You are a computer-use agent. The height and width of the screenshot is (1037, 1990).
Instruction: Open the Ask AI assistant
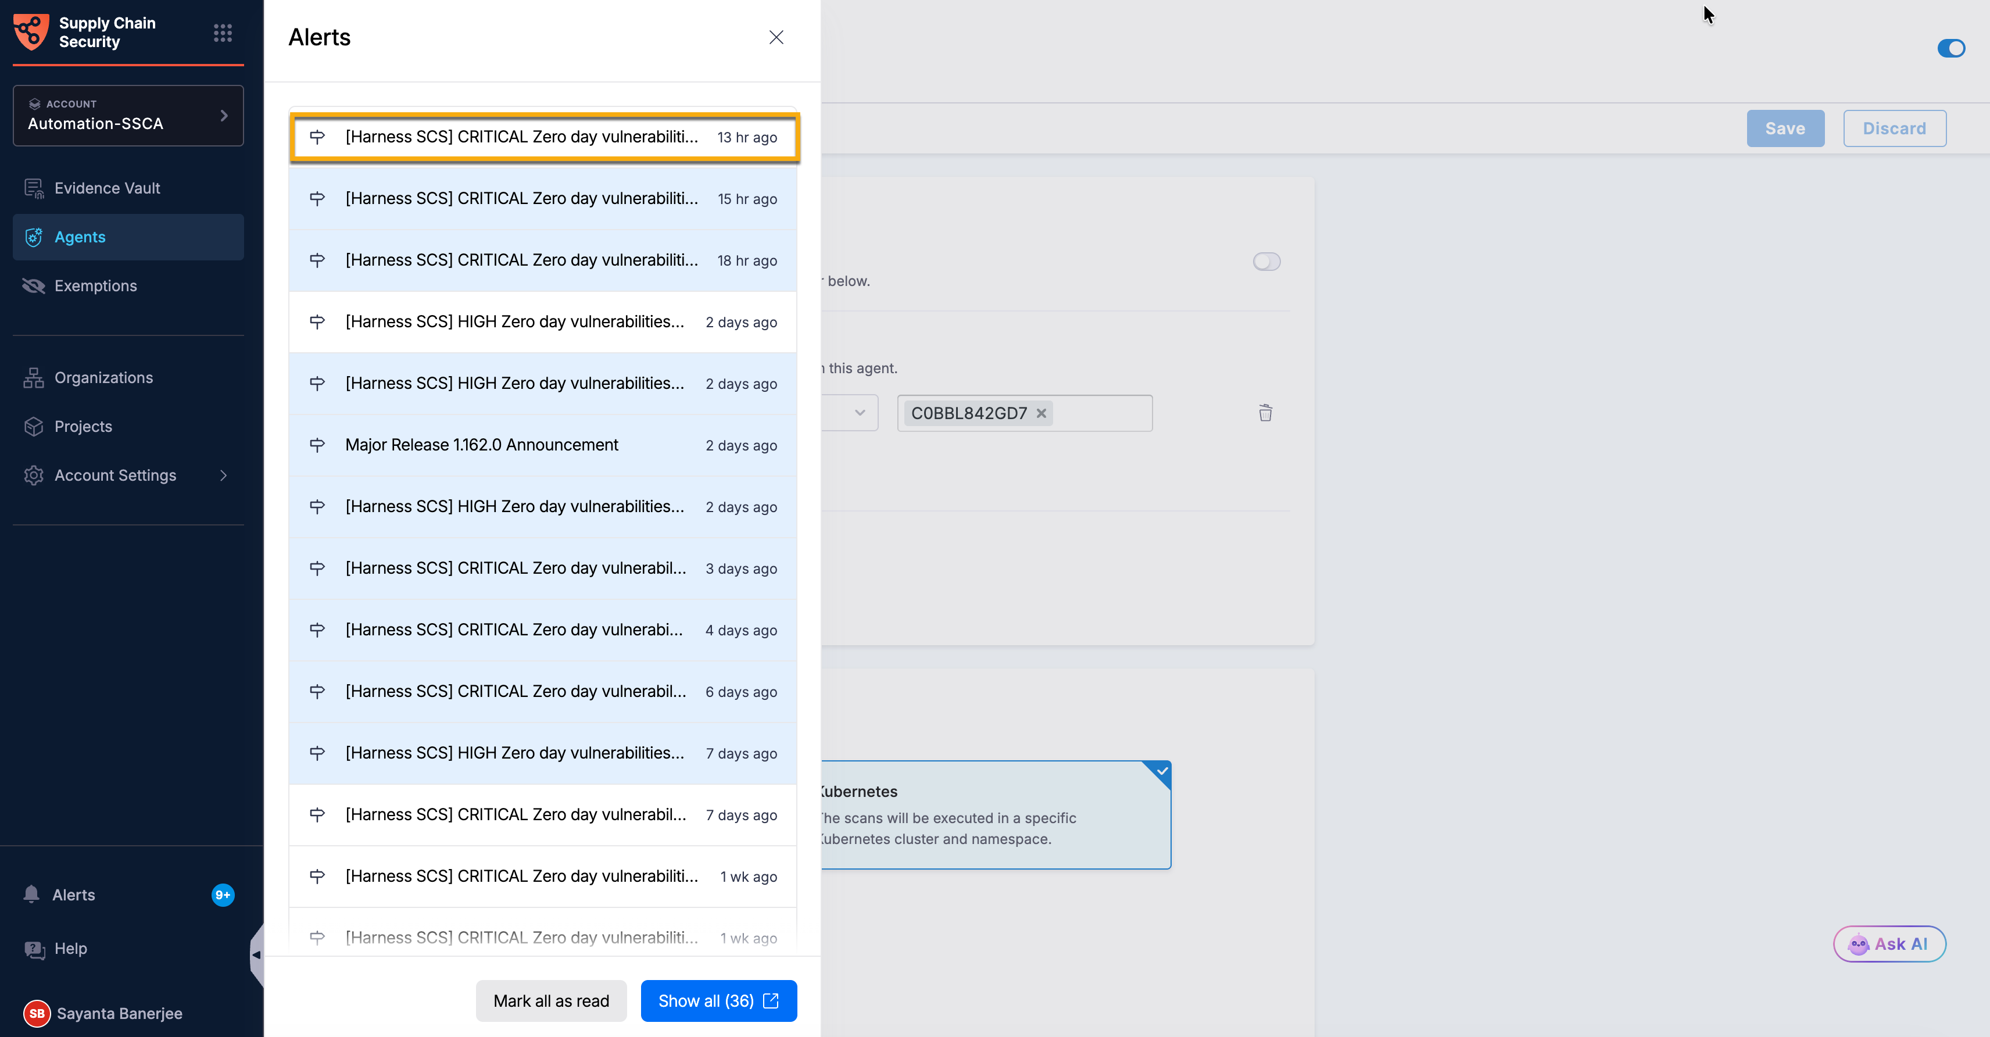pos(1889,943)
